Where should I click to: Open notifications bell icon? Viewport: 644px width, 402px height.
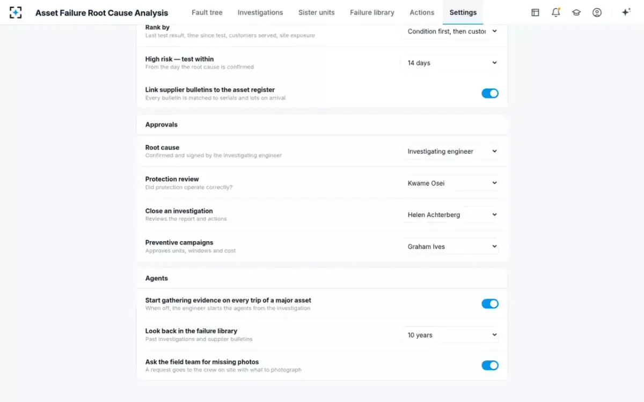(x=556, y=12)
